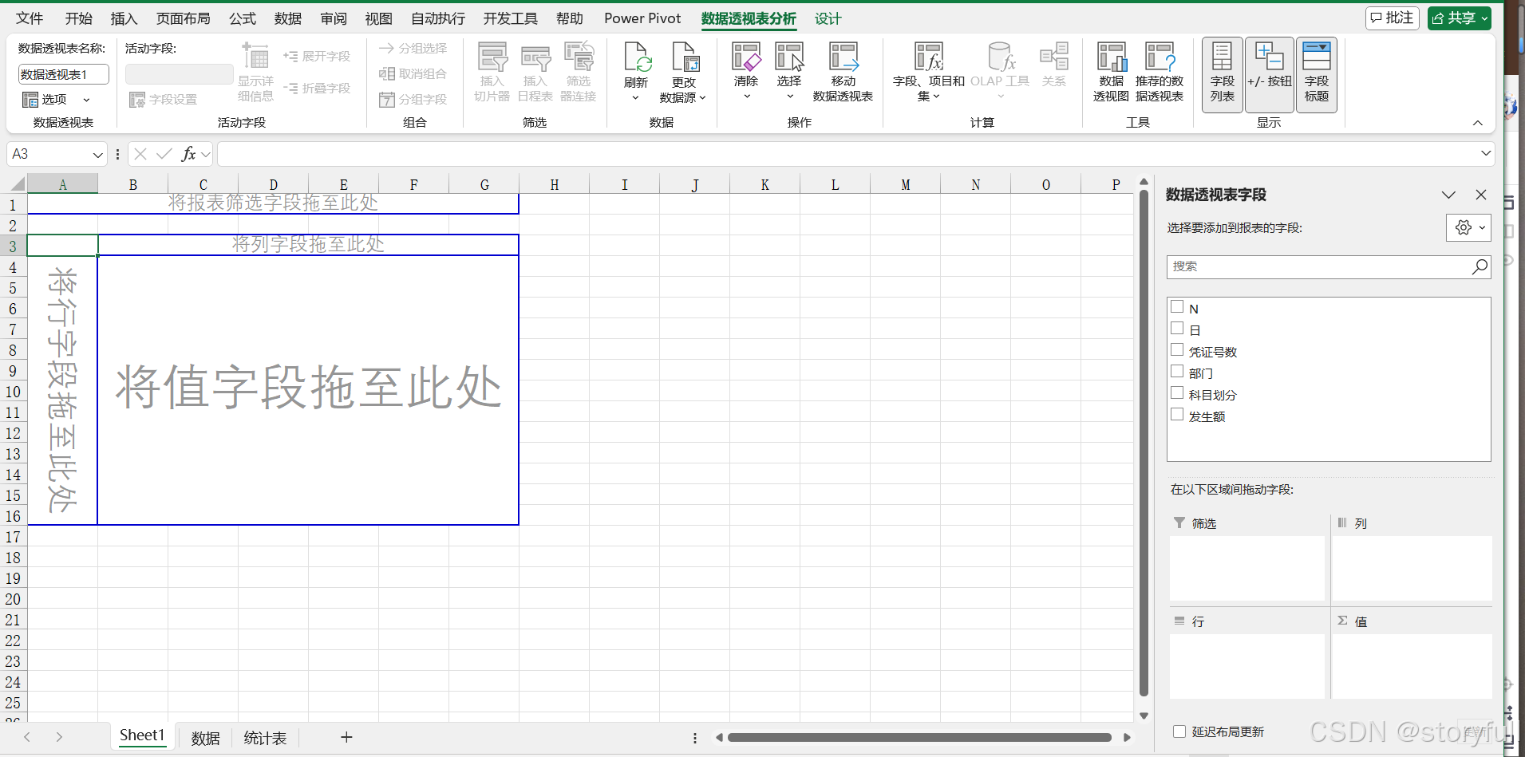1525x757 pixels.
Task: Check the 部门 field checkbox
Action: [x=1177, y=371]
